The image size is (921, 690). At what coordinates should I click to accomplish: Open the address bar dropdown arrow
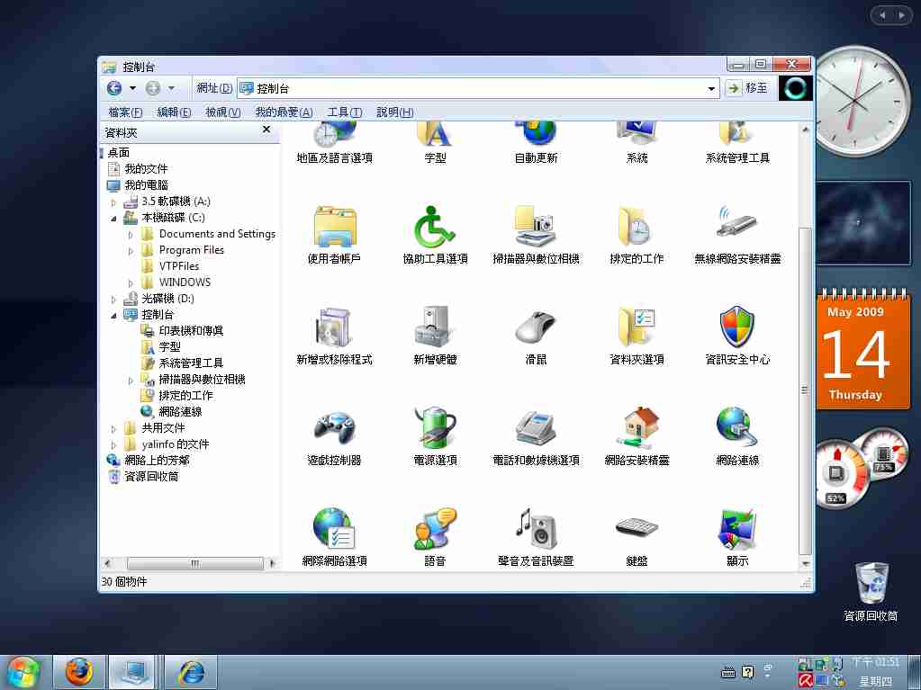tap(711, 88)
